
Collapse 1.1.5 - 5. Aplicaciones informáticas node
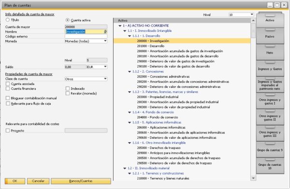tap(130, 122)
